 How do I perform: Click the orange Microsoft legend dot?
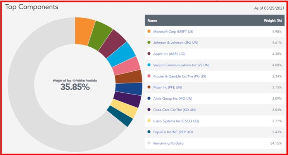point(149,31)
